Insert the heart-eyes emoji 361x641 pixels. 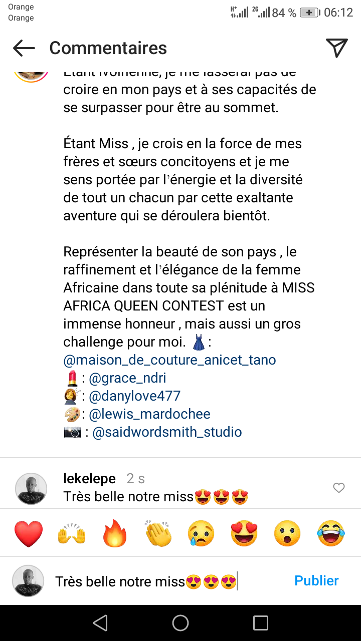[244, 534]
